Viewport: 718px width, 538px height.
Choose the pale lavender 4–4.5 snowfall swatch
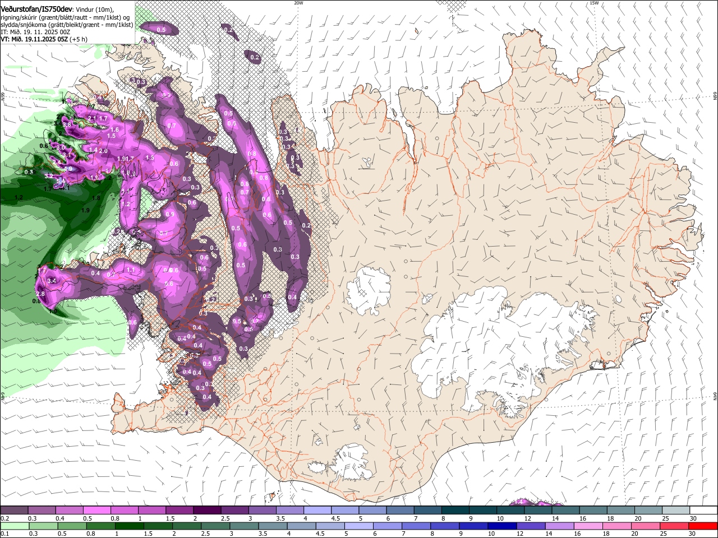point(317,510)
